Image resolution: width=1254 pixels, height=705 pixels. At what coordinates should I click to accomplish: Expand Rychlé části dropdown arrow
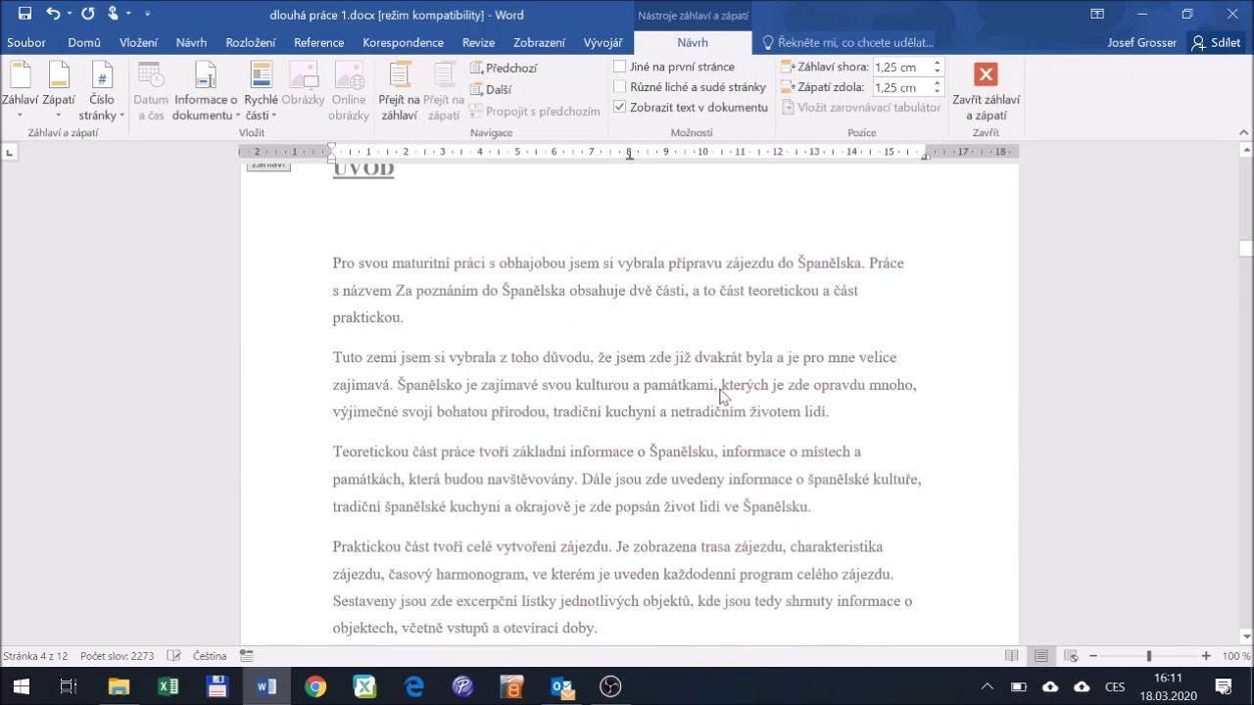(274, 116)
